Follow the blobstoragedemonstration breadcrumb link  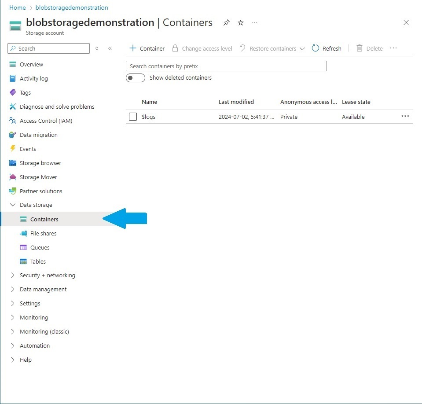[72, 7]
